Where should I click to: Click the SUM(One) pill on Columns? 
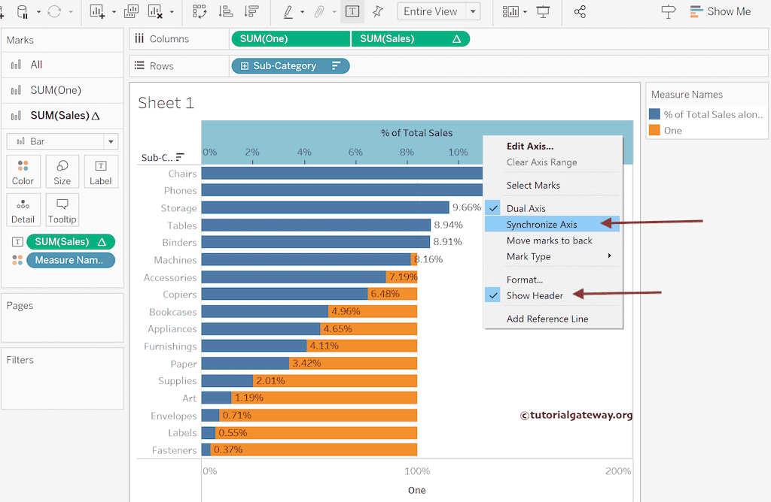290,39
